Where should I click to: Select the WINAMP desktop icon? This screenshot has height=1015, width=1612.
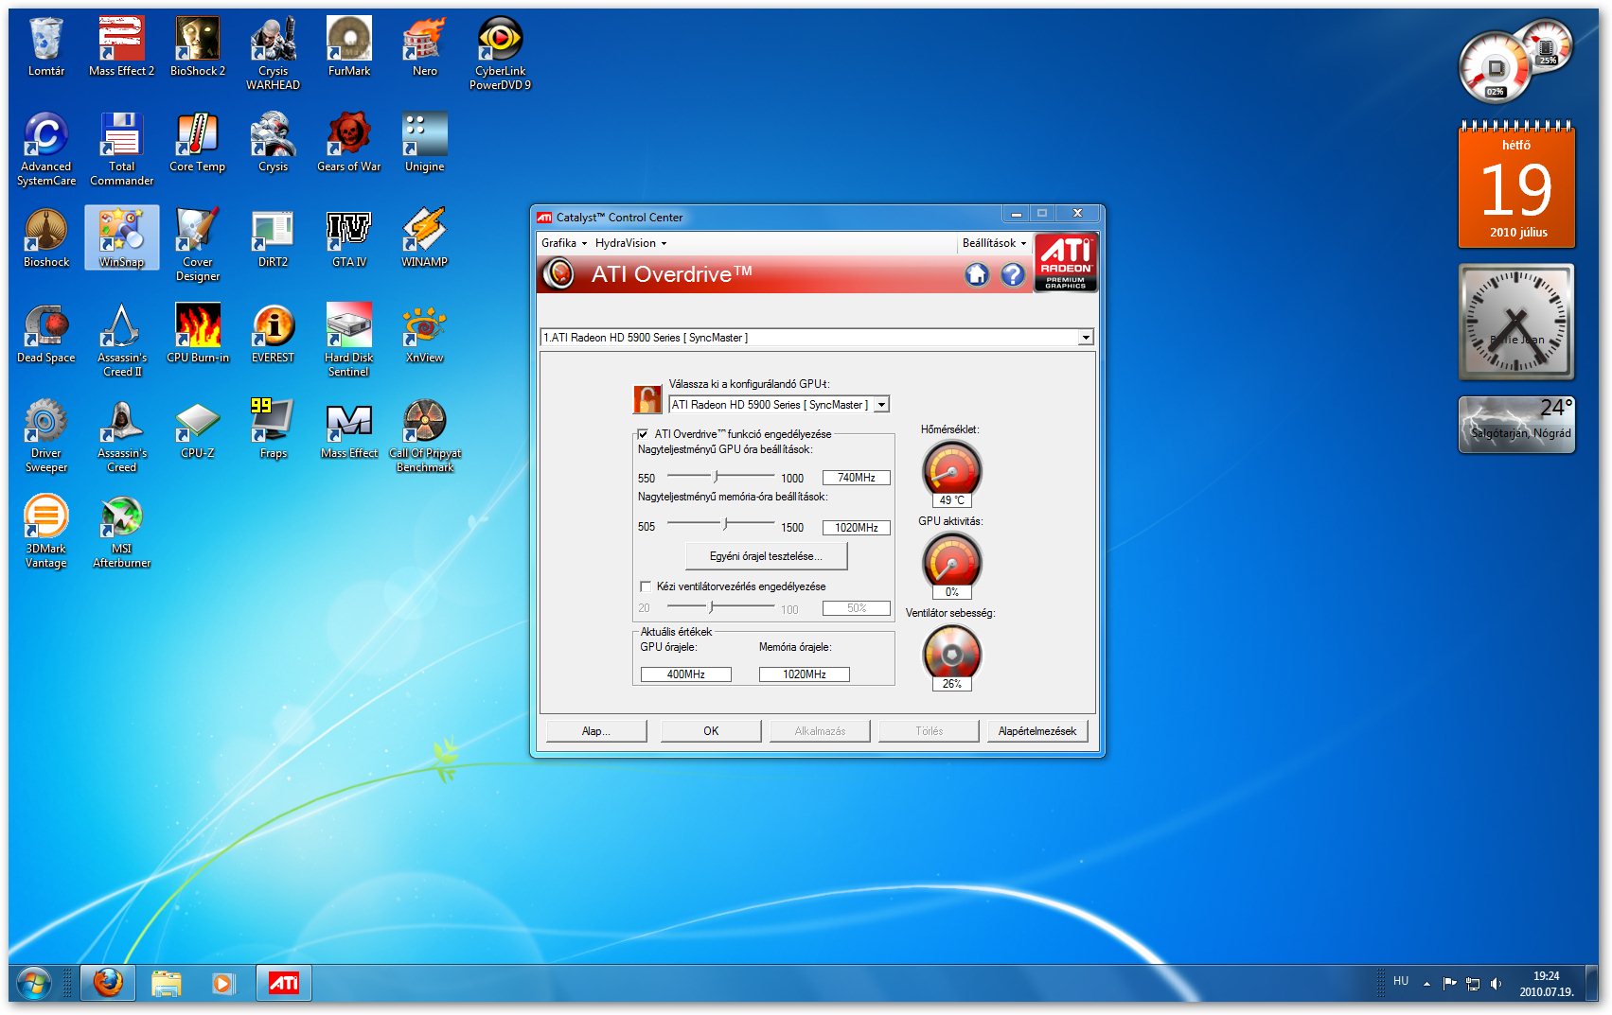pyautogui.click(x=425, y=239)
